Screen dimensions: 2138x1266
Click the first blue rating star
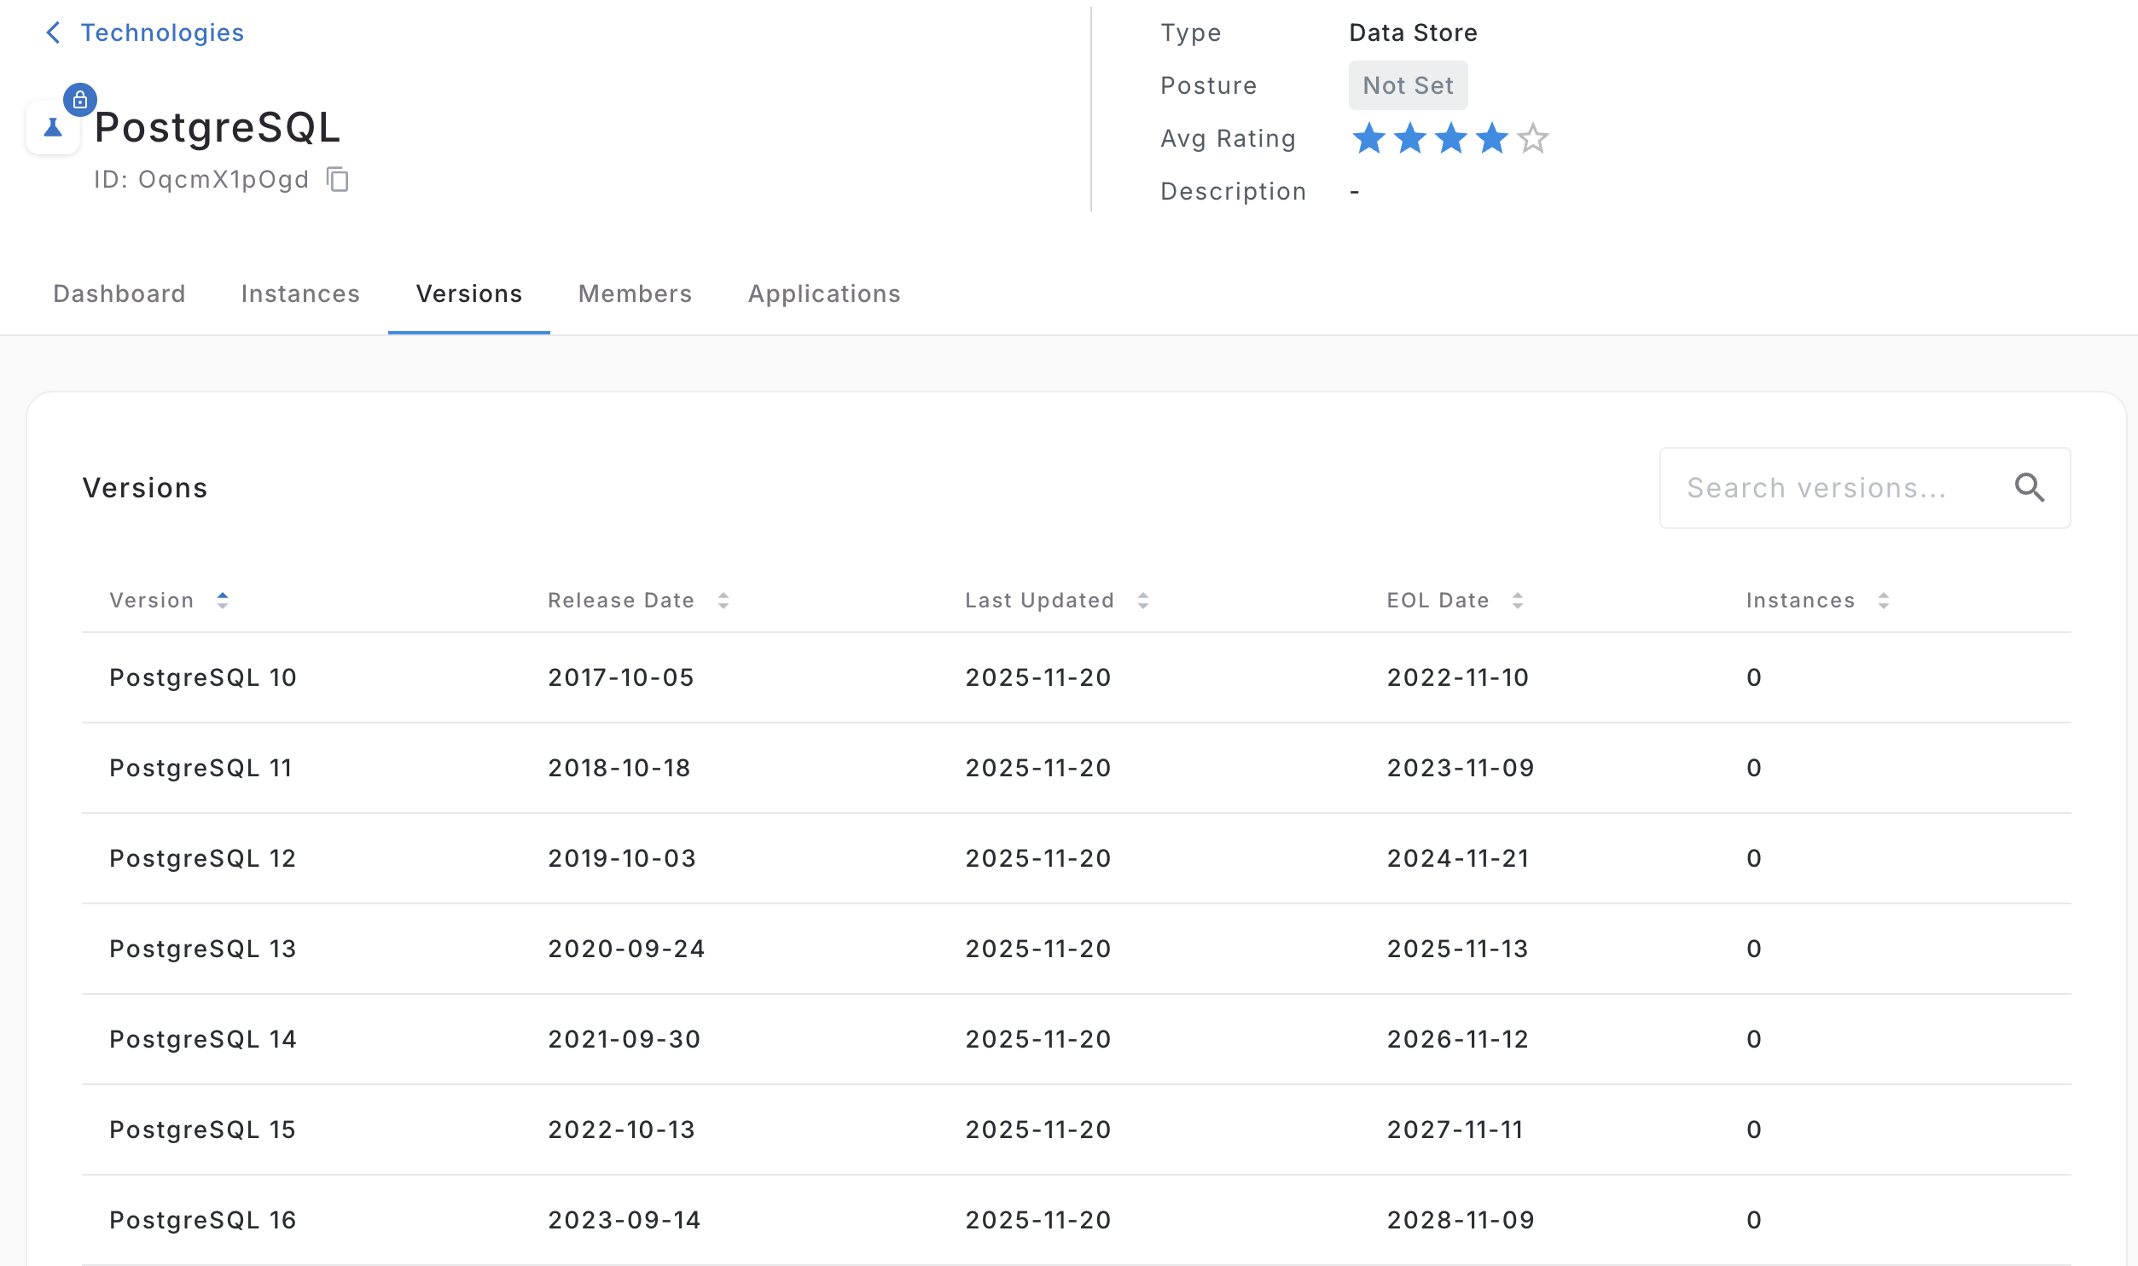tap(1368, 138)
